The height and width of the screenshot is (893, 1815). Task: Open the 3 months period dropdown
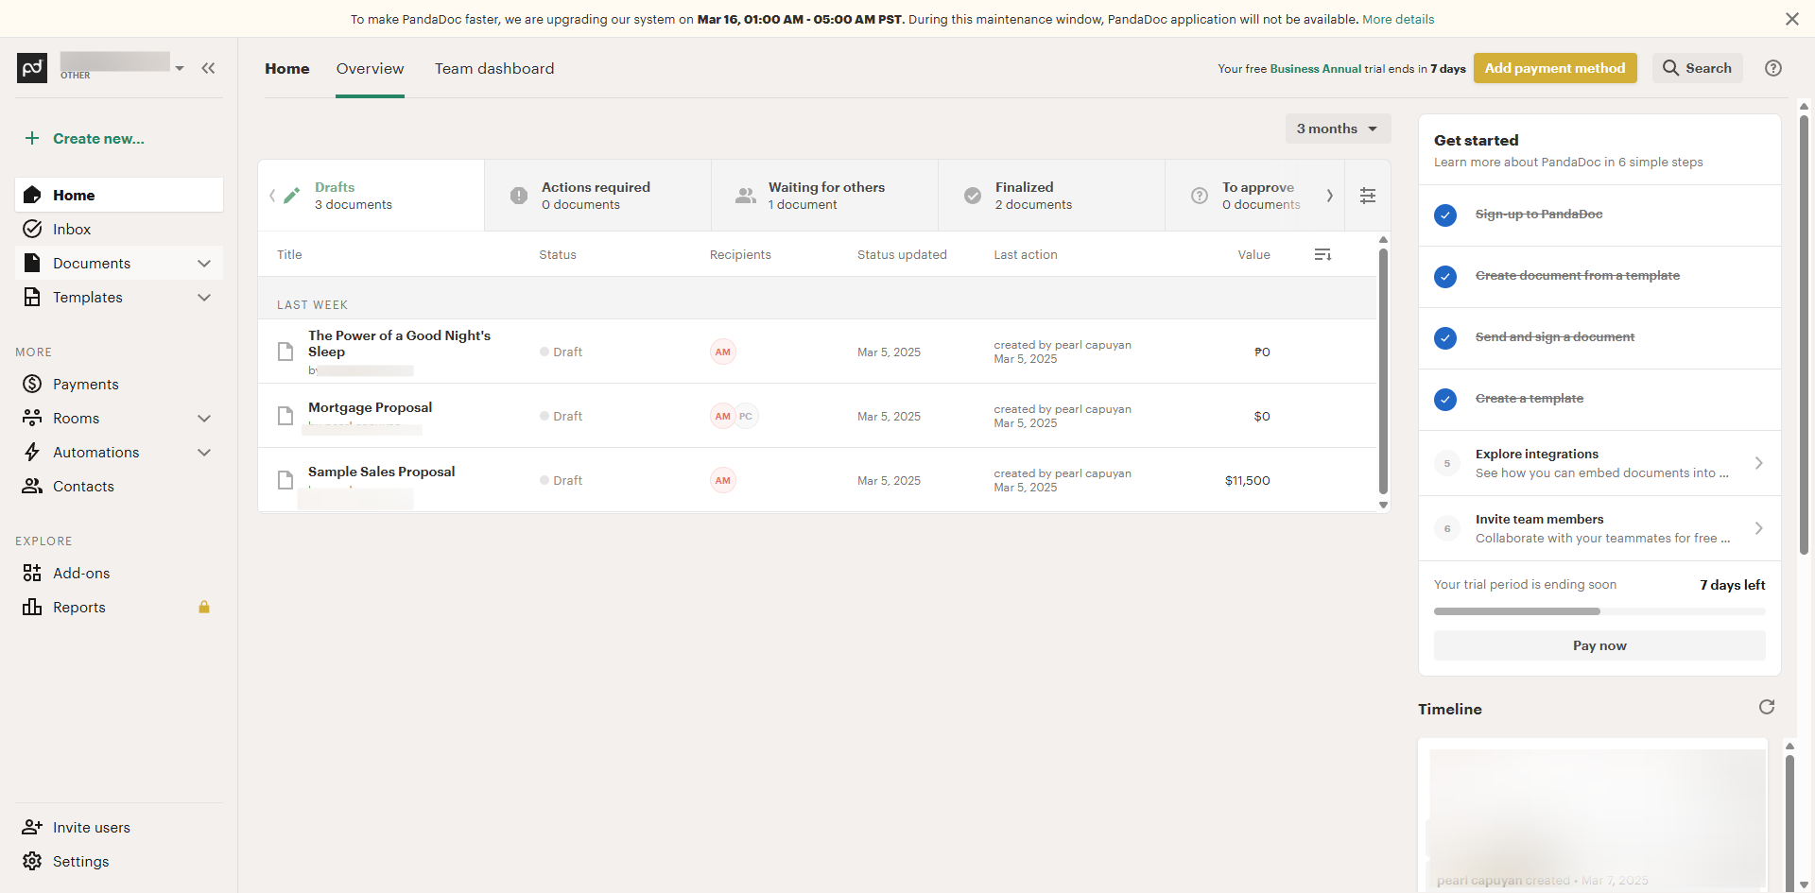(1338, 129)
